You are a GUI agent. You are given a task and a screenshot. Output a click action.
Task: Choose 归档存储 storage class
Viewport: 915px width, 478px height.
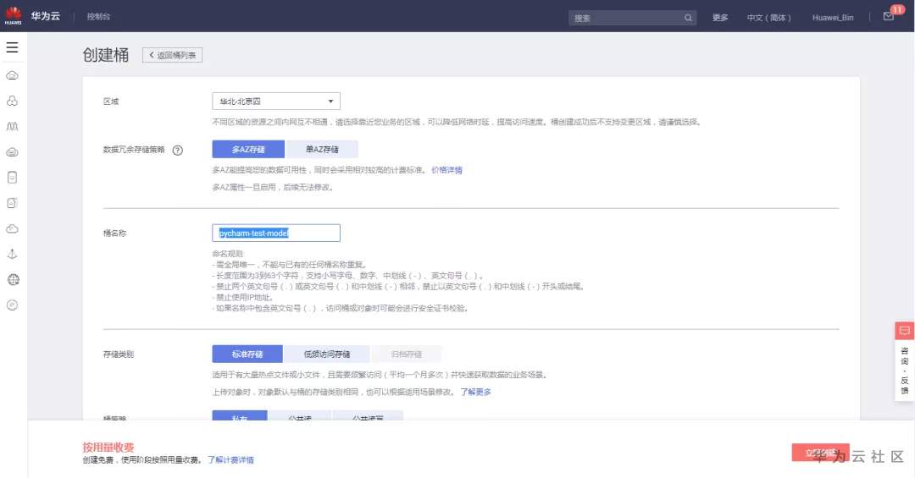tap(406, 354)
